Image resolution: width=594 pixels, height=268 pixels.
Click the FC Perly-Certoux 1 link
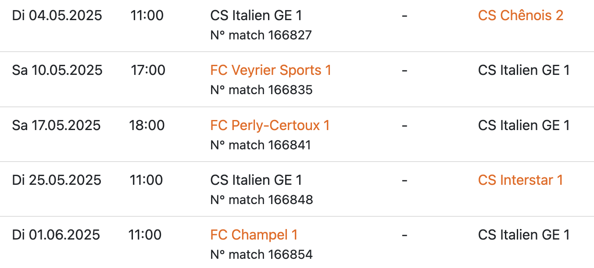point(270,126)
